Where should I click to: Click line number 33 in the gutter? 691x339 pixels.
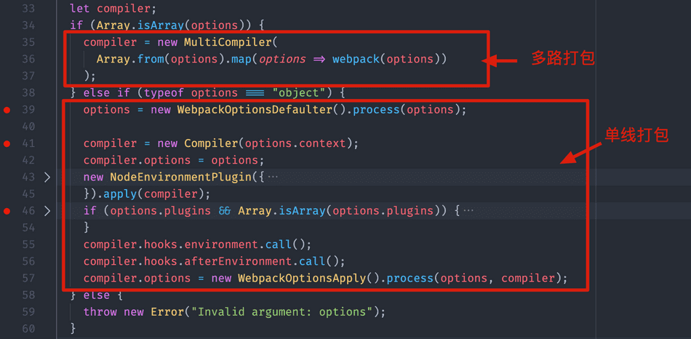tap(28, 9)
